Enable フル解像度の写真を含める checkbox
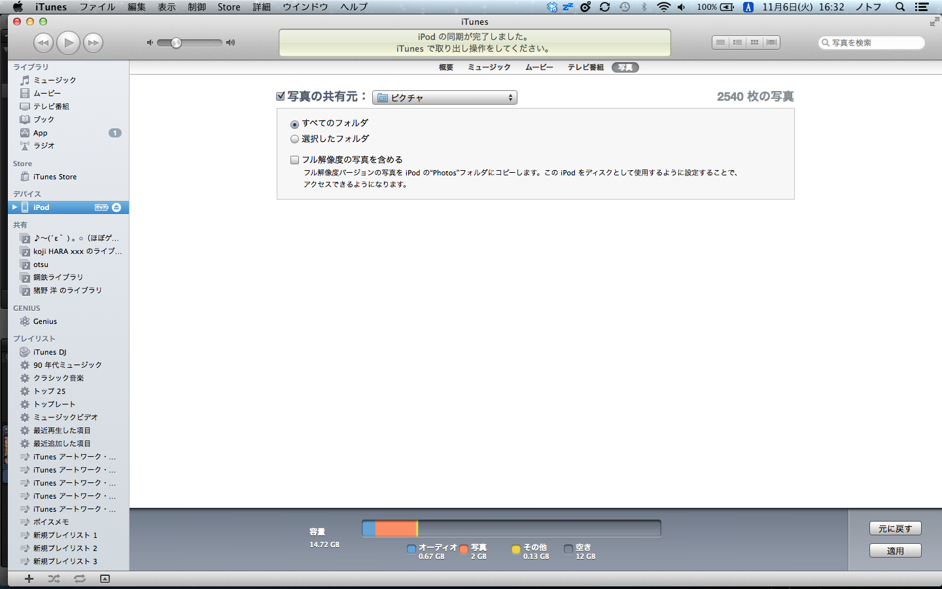The width and height of the screenshot is (942, 589). [295, 160]
